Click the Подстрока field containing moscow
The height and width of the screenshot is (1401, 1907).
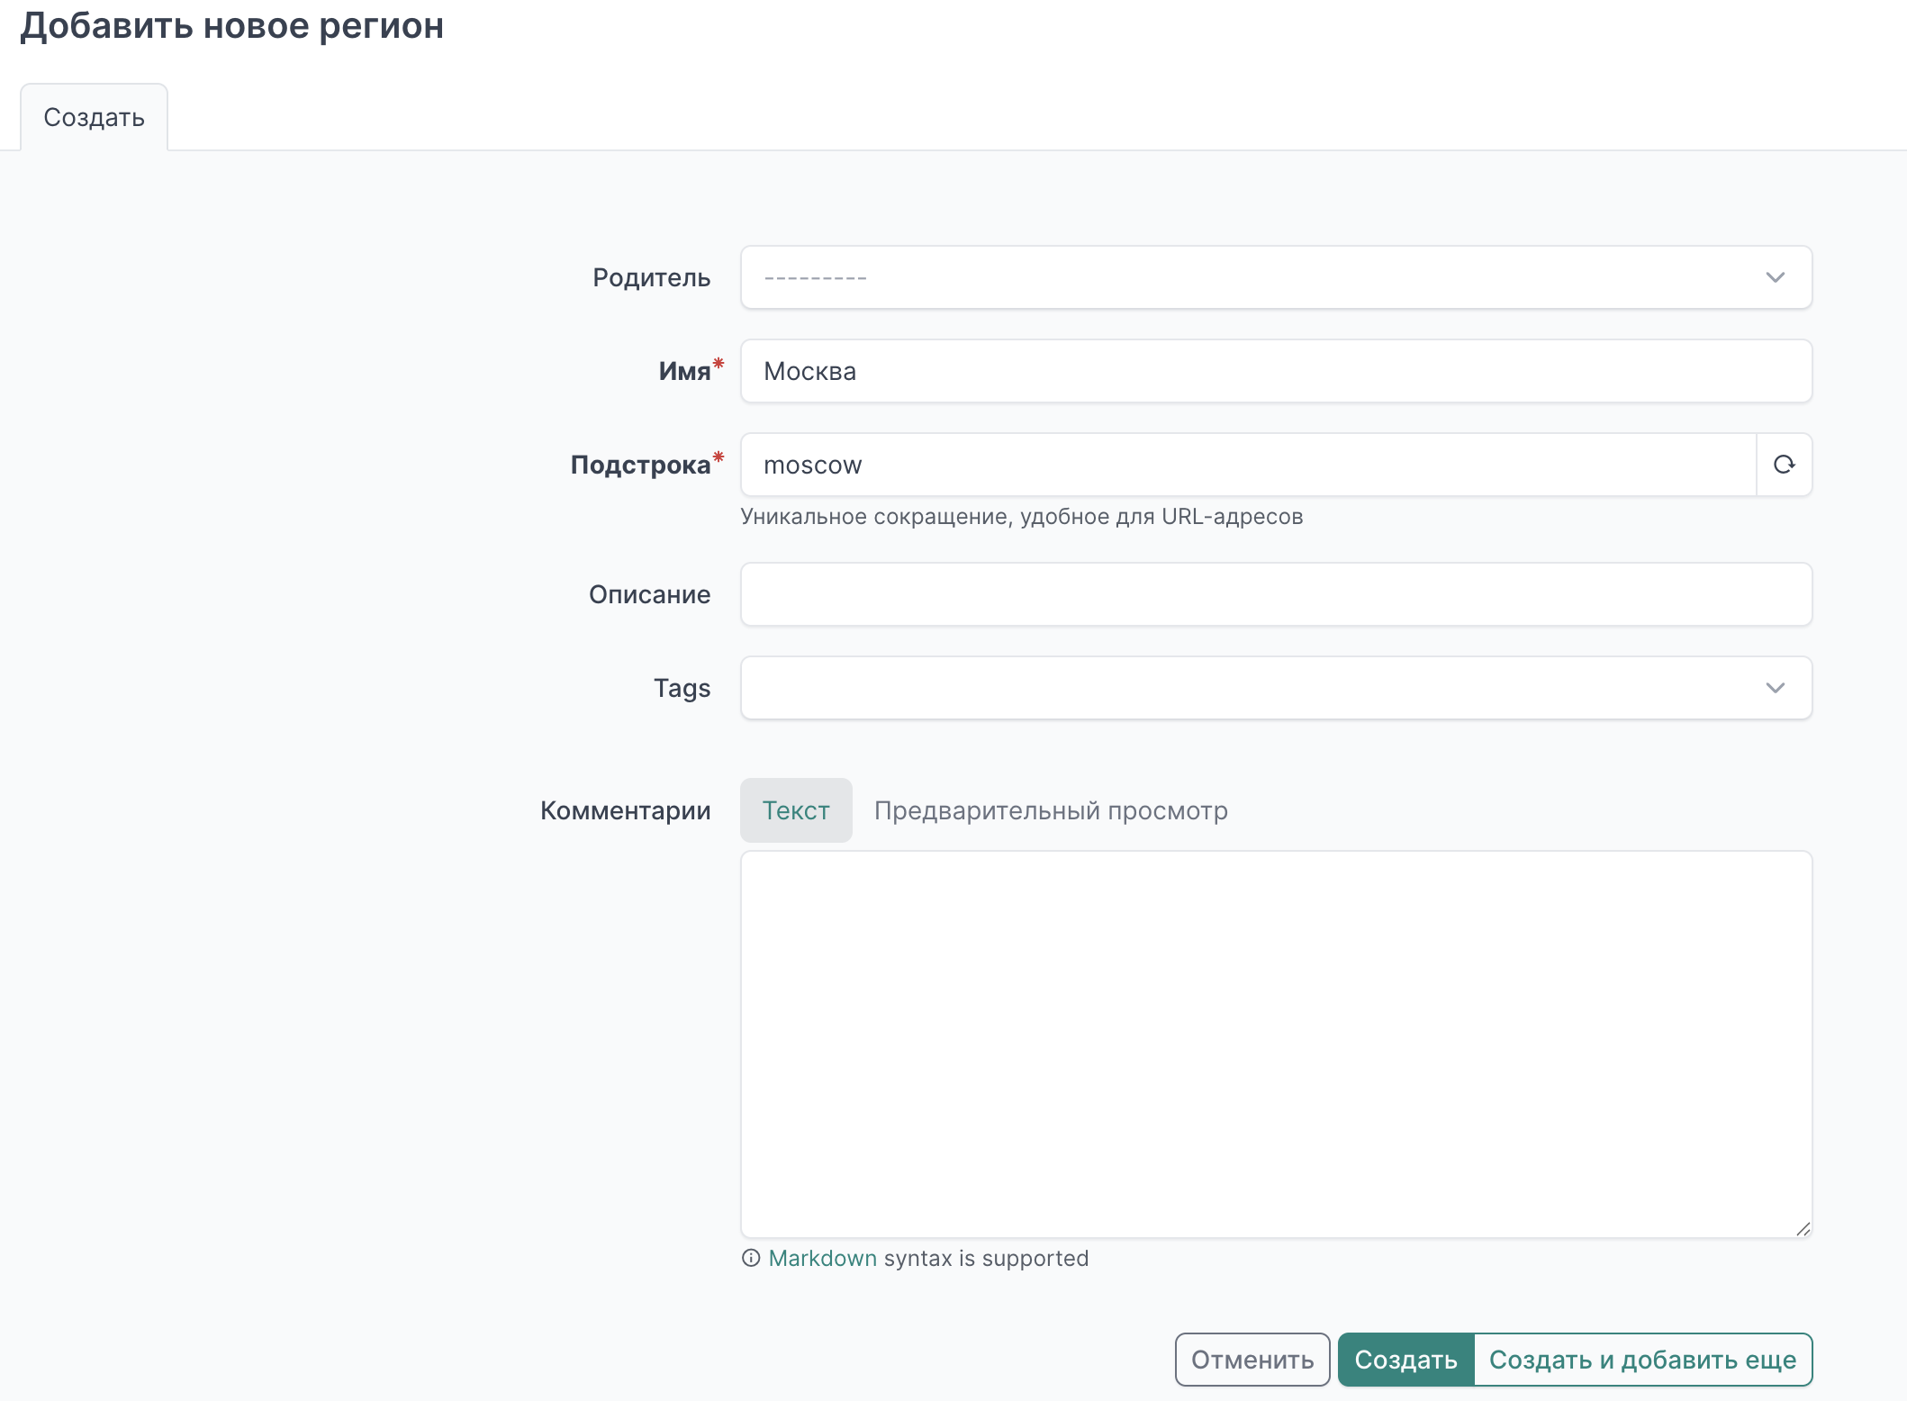pos(1248,465)
